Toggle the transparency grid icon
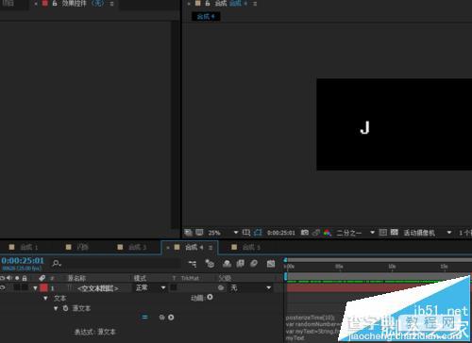The width and height of the screenshot is (472, 343). [x=395, y=233]
